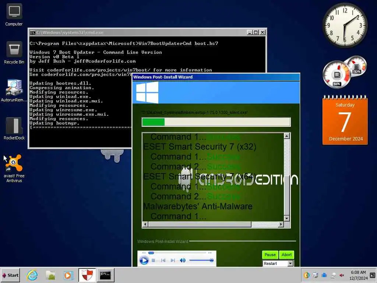The image size is (377, 283).
Task: Click the analog clock desktop gadget
Action: (345, 25)
